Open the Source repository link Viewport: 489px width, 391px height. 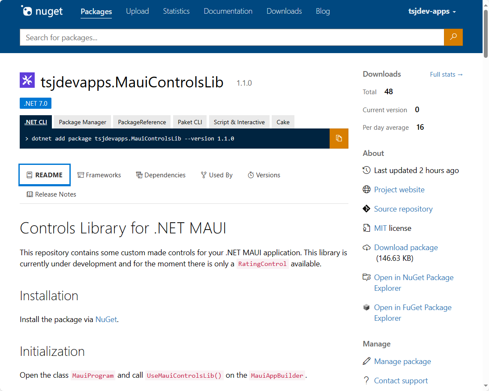click(403, 209)
